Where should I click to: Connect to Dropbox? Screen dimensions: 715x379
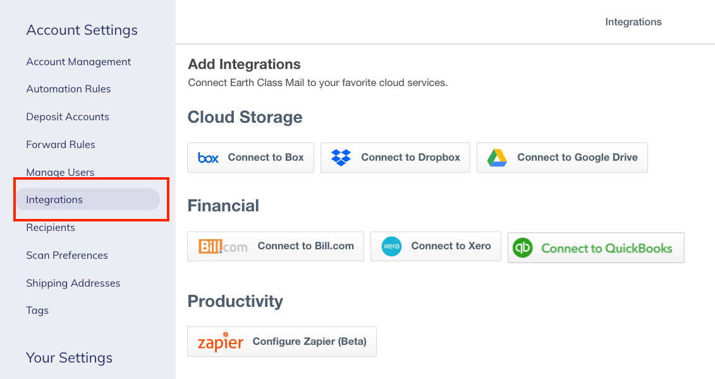point(395,158)
